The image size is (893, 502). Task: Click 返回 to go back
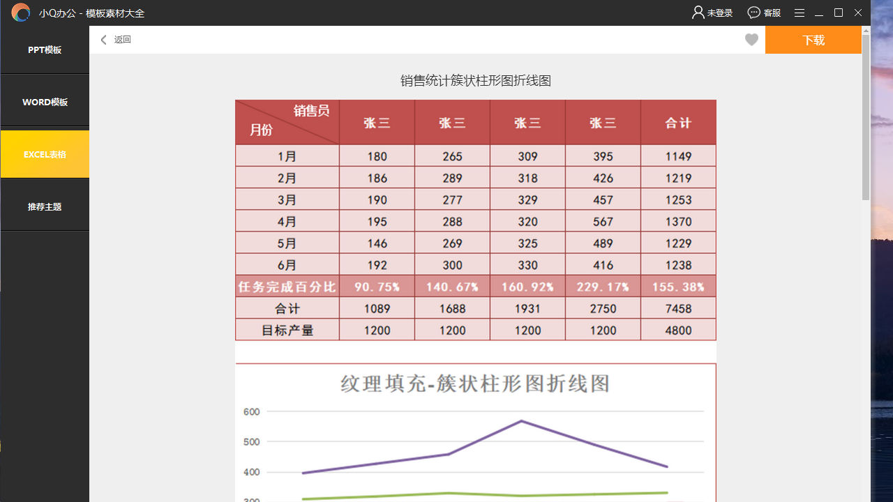tap(122, 40)
